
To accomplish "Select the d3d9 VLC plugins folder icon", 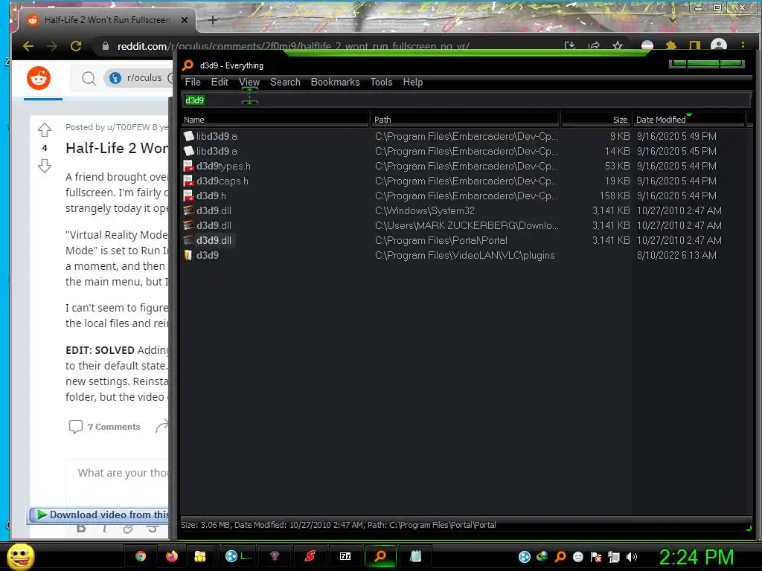I will point(188,256).
